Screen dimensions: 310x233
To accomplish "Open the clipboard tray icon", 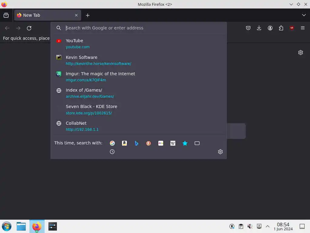I will (x=241, y=226).
